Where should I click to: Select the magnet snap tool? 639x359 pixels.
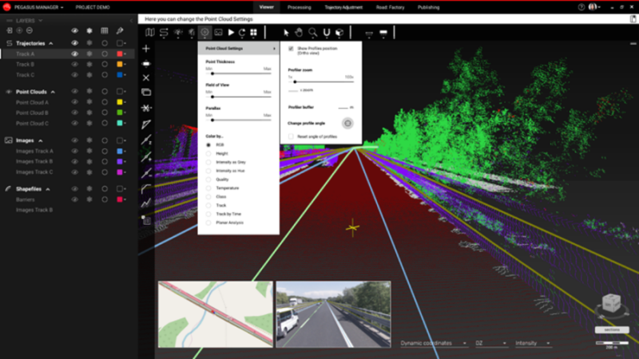coord(327,33)
